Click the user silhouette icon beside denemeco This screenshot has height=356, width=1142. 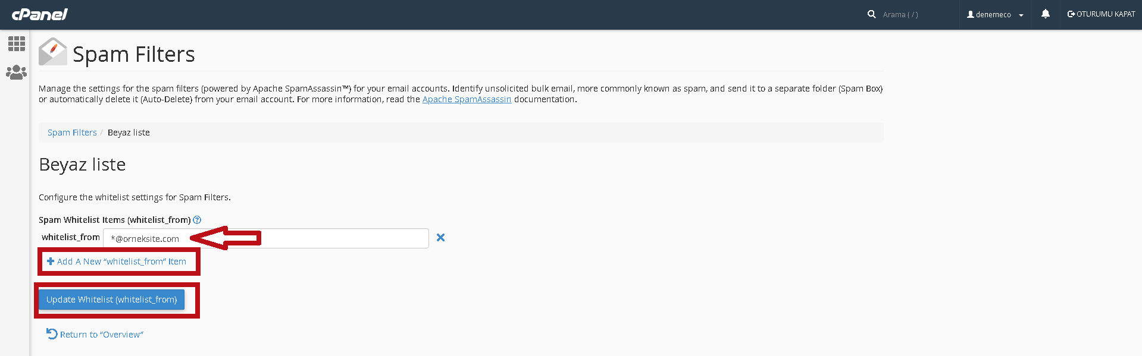[971, 14]
